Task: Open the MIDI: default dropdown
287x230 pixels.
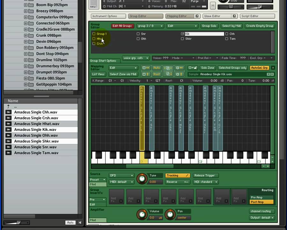Action: coord(121,182)
